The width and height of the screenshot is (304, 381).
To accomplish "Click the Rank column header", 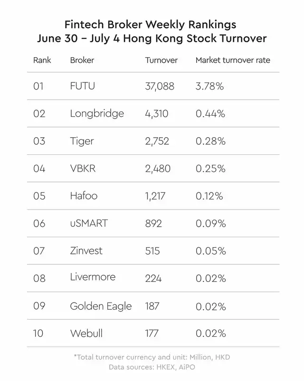I will (x=42, y=60).
